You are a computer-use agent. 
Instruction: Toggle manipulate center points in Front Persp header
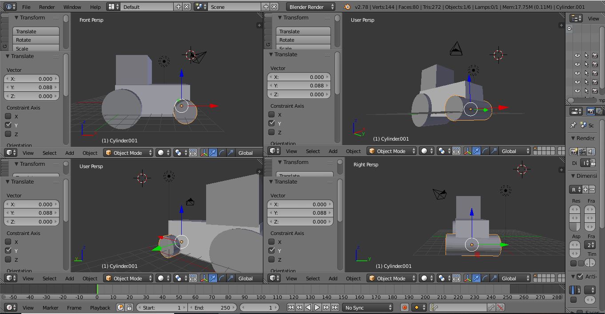click(193, 153)
